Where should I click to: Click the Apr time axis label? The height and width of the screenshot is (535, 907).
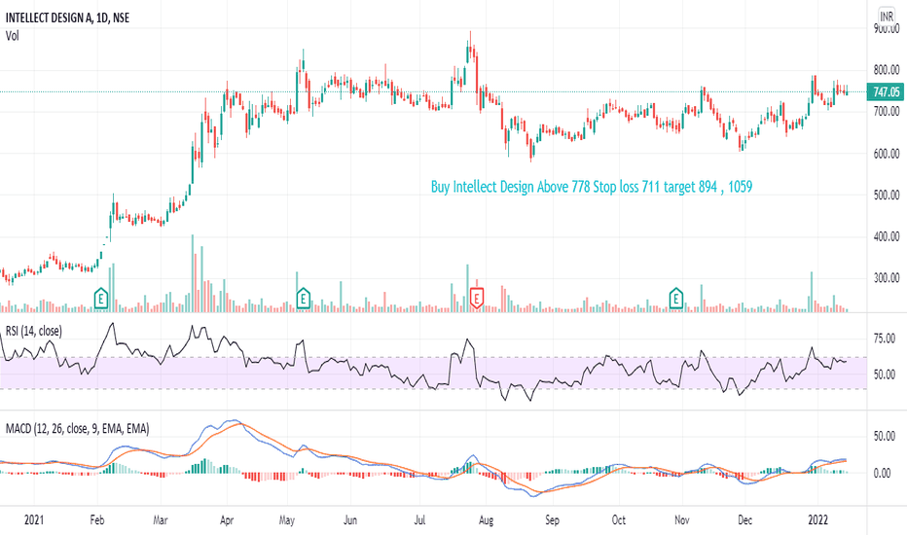coord(227,520)
